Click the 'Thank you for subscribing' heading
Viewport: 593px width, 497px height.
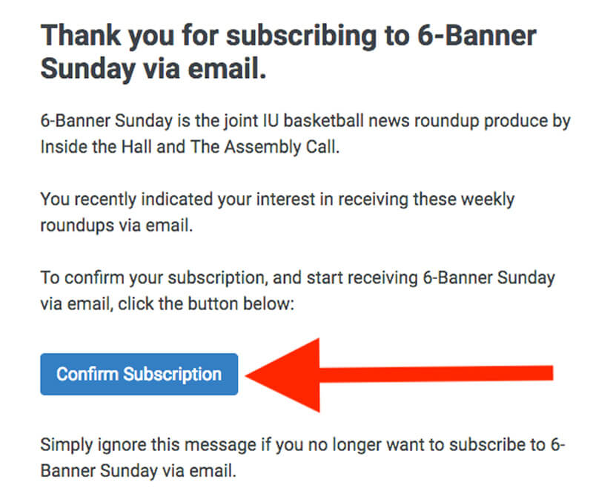tap(288, 52)
